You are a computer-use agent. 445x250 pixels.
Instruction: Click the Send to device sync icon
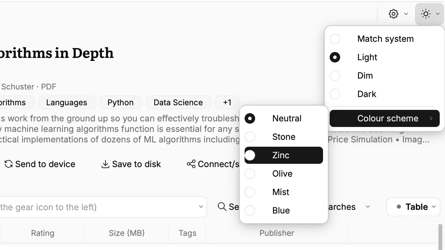[9, 164]
